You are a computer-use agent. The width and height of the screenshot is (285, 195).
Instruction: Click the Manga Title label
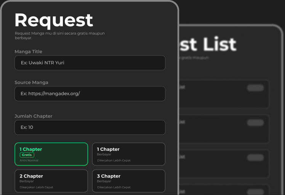(x=28, y=52)
